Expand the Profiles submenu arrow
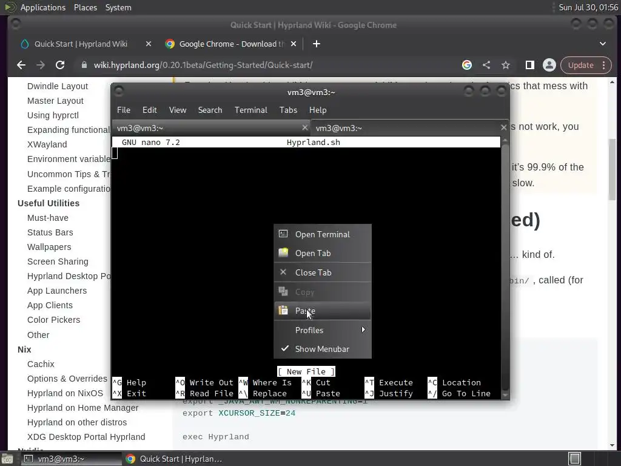The image size is (621, 466). click(363, 329)
